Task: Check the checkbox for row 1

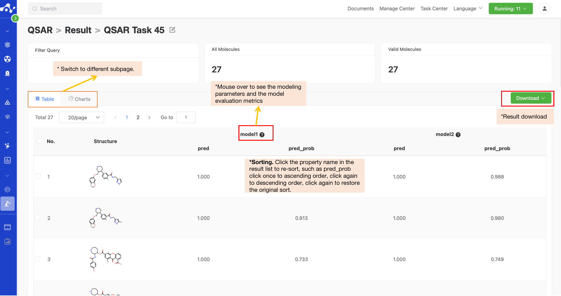Action: 38,176
